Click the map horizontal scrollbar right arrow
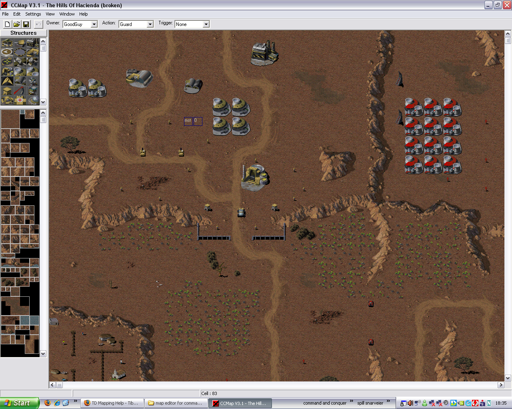Screen dimensions: 512x409 coord(501,385)
